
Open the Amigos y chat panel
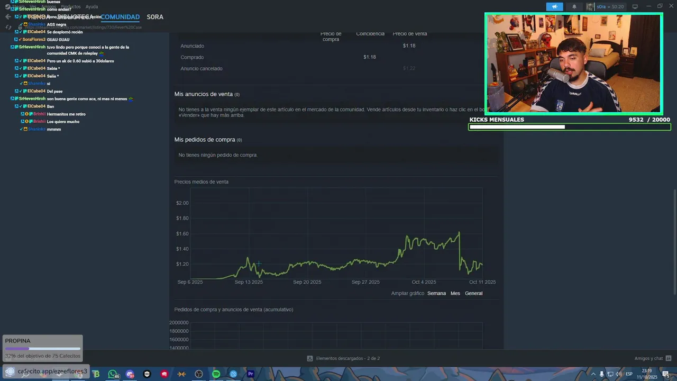pos(648,358)
